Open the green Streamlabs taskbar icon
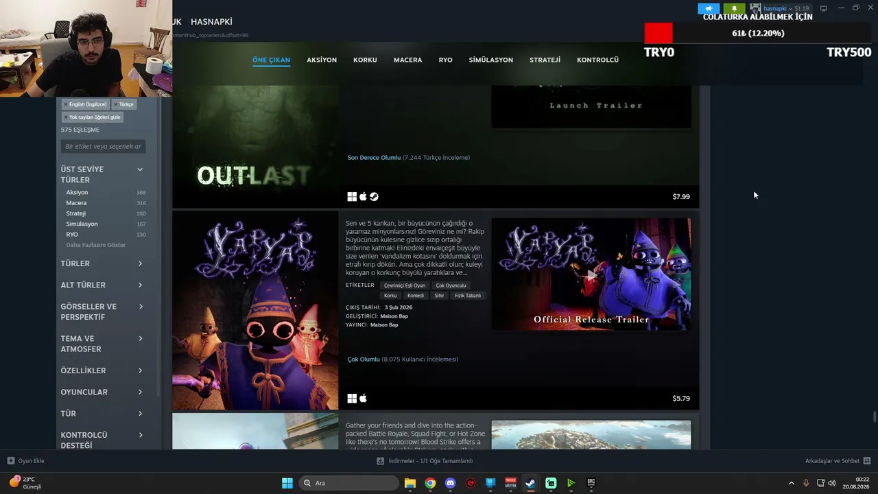Screen dimensions: 878x494 [551, 483]
